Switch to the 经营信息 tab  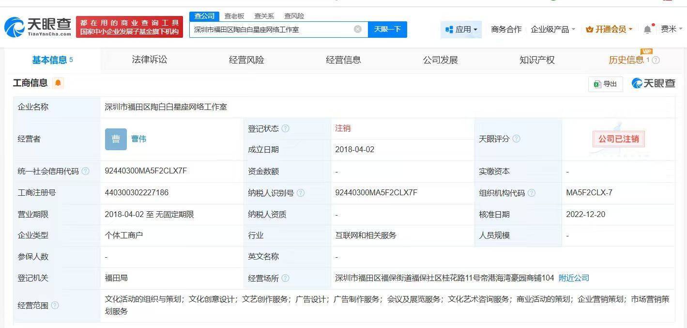343,60
